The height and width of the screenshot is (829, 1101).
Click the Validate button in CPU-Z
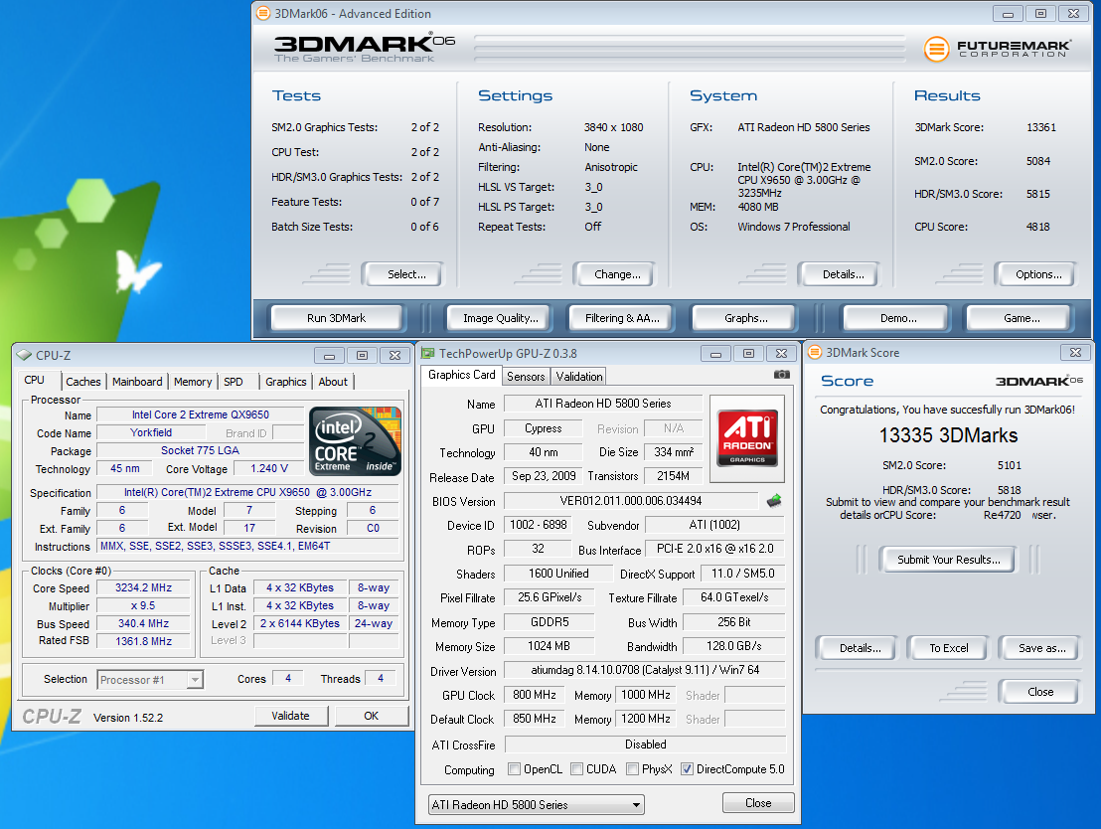290,716
